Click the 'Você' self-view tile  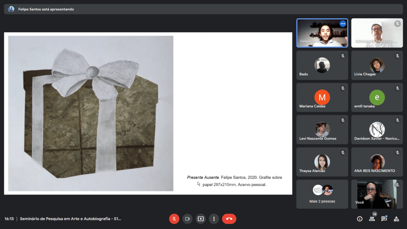(377, 194)
